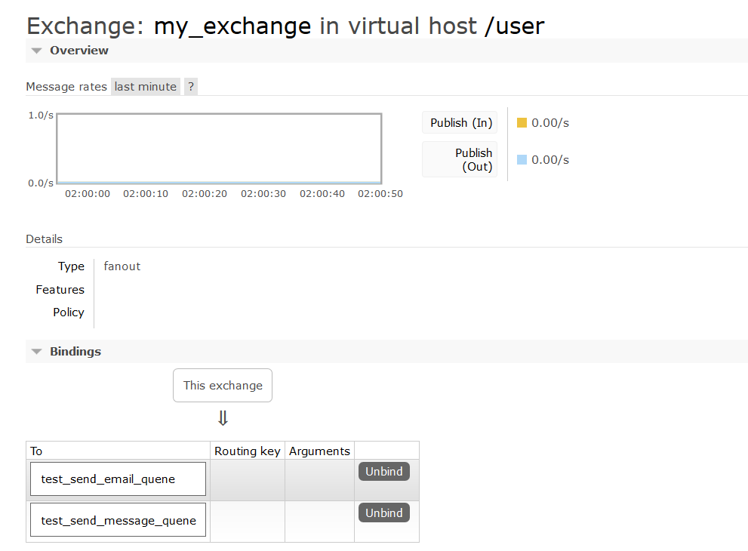Click the 'Arguments' column header
This screenshot has width=748, height=551.
(x=319, y=451)
